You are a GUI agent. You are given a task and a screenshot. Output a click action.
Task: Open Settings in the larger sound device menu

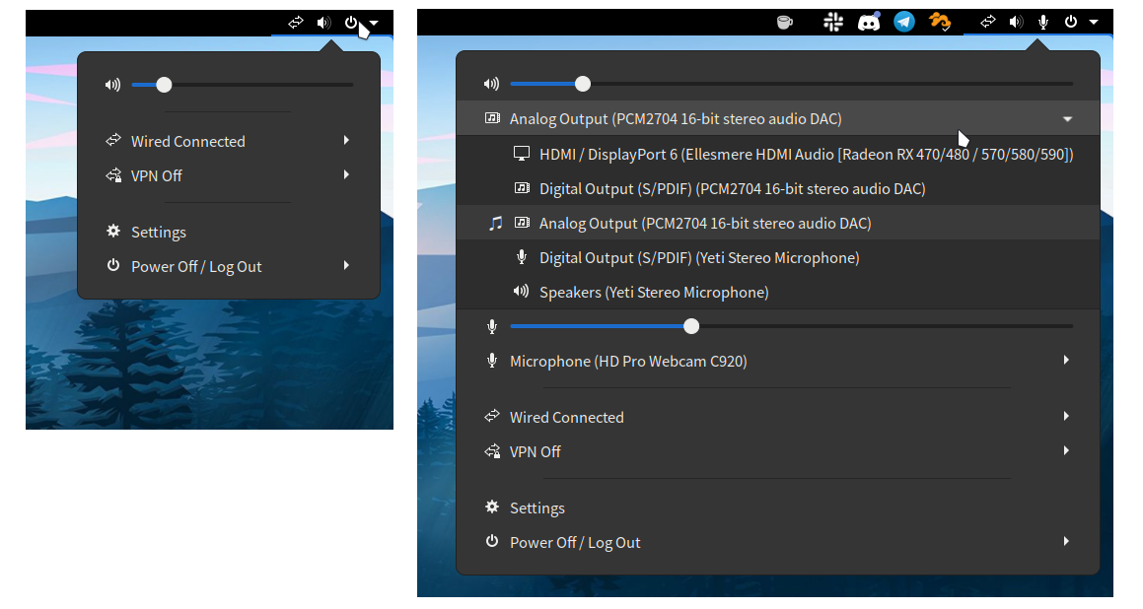click(536, 508)
